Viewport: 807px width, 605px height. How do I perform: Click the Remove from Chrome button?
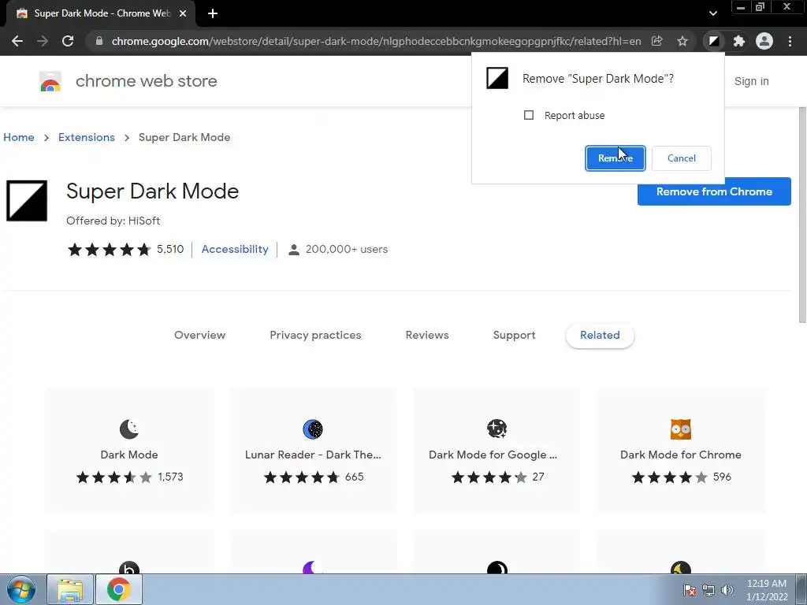click(x=714, y=191)
